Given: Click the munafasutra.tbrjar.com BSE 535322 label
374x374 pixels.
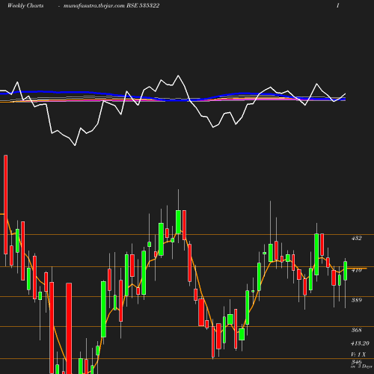Looking at the screenshot, I should tap(111, 5).
